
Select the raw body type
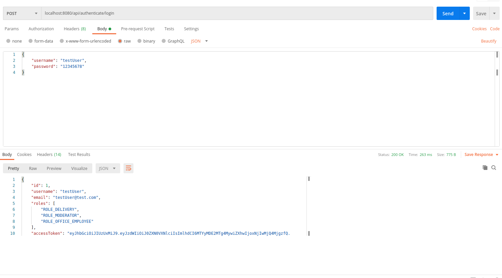pos(125,41)
